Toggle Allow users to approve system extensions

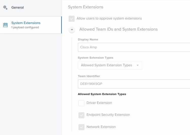[x=72, y=19]
